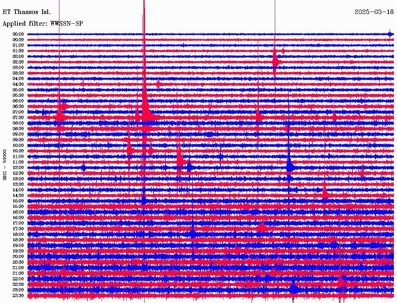The image size is (397, 303).
Task: Select the 07:30 time row label
Action: coord(18,118)
